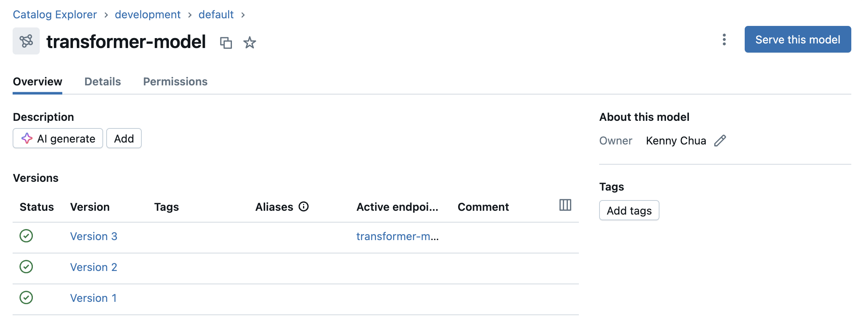Click Serve this model
Image resolution: width=862 pixels, height=327 pixels.
click(x=797, y=39)
